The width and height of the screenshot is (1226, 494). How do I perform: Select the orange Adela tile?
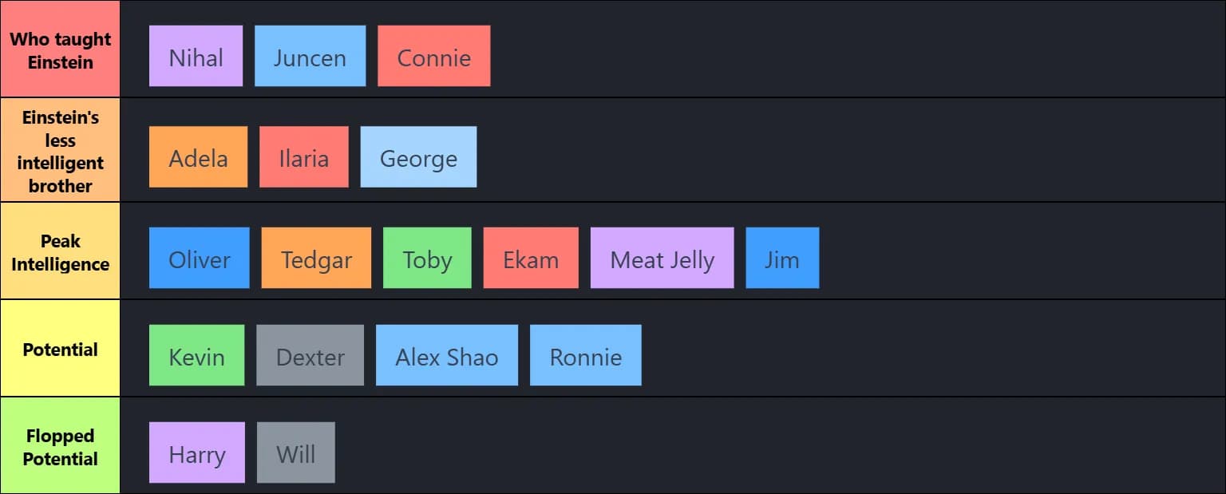[198, 157]
